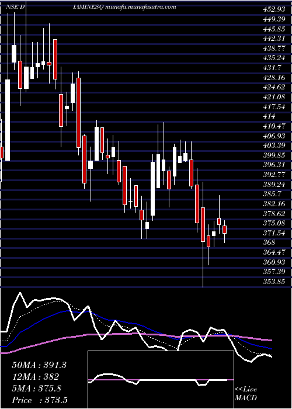
Task: Click the 421.08 price label
Action: (x=274, y=98)
